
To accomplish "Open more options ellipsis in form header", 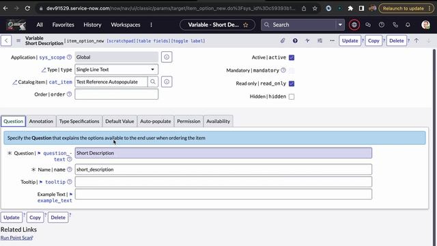I will (x=332, y=41).
